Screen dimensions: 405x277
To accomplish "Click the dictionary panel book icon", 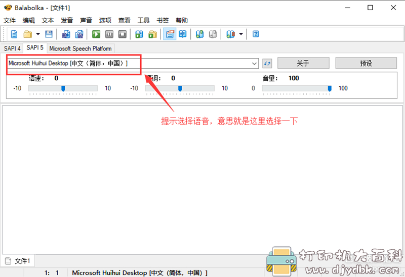I will [183, 34].
